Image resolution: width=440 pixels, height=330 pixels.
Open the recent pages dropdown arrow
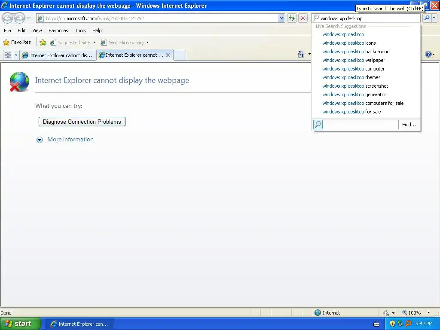coord(29,18)
